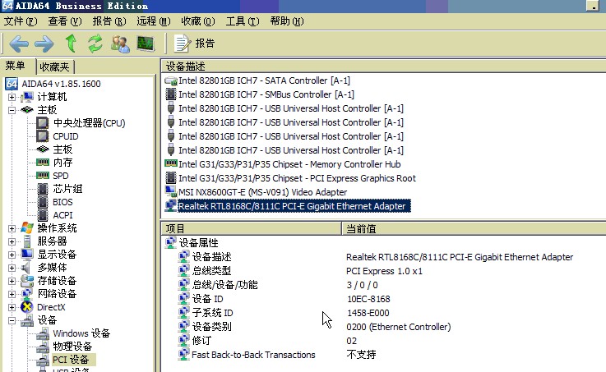Click the back arrow toolbar icon

pyautogui.click(x=19, y=43)
